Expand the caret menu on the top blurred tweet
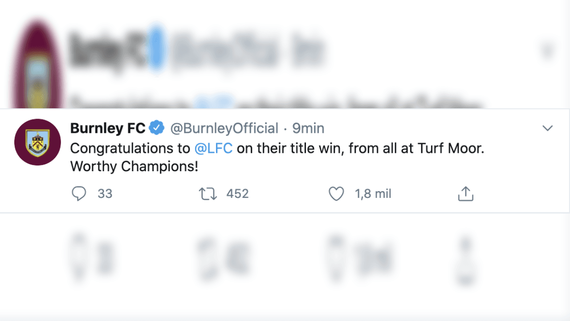Image resolution: width=570 pixels, height=321 pixels. coord(547,50)
